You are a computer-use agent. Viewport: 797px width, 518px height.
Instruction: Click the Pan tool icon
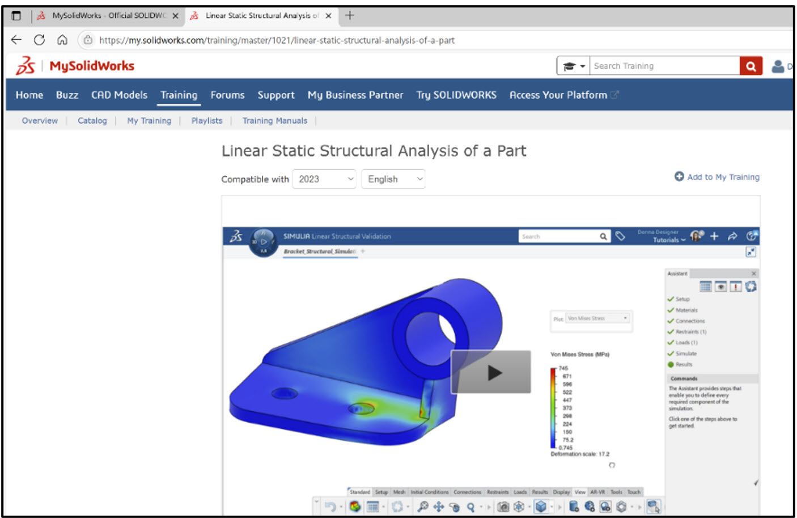(438, 506)
